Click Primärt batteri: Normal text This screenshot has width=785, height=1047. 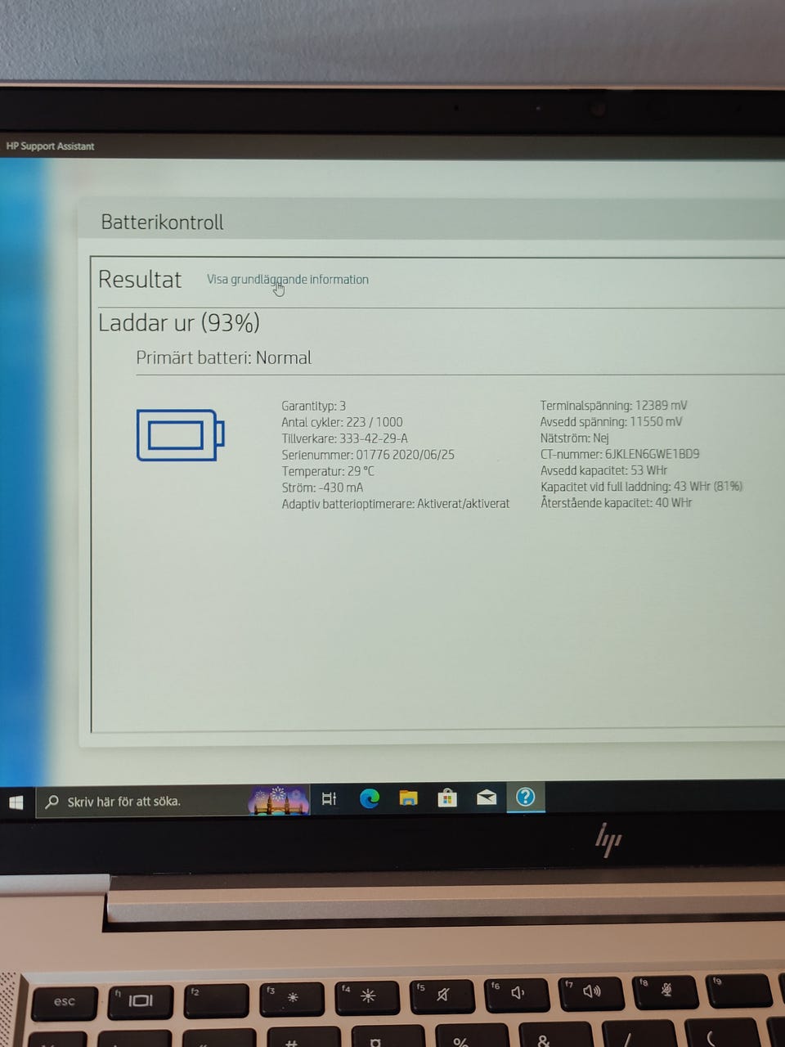click(223, 357)
